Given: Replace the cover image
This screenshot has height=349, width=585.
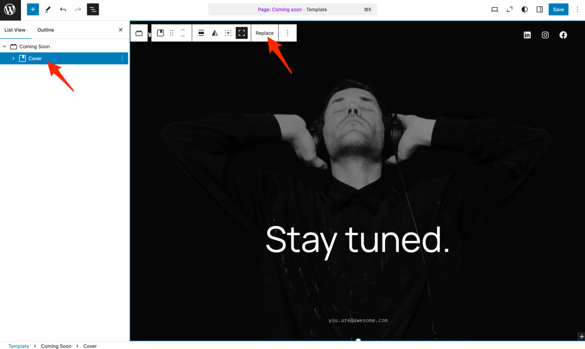Looking at the screenshot, I should point(264,33).
